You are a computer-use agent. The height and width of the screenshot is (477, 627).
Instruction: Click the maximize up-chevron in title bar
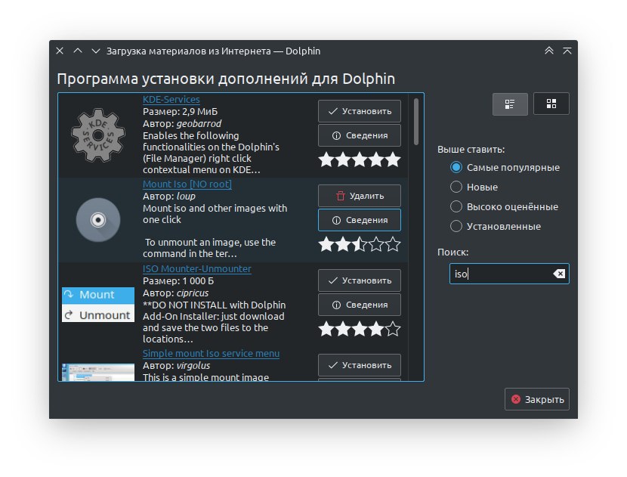pyautogui.click(x=78, y=51)
